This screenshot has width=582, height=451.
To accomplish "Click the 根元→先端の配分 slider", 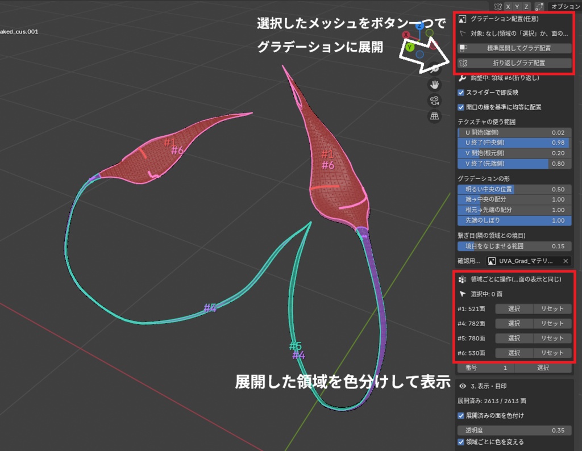I will coord(514,210).
